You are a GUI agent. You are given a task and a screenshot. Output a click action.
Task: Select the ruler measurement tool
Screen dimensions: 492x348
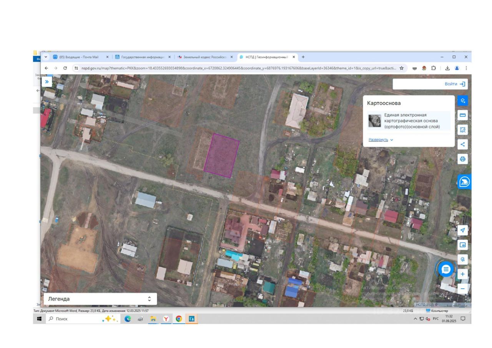coord(463,115)
